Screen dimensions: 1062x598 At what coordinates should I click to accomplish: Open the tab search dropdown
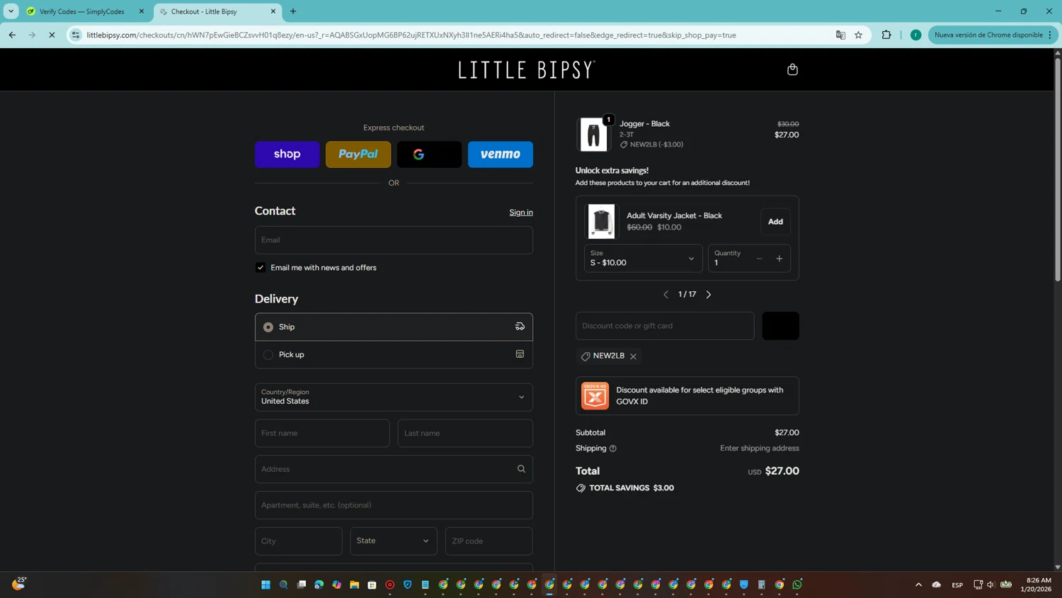(x=11, y=11)
